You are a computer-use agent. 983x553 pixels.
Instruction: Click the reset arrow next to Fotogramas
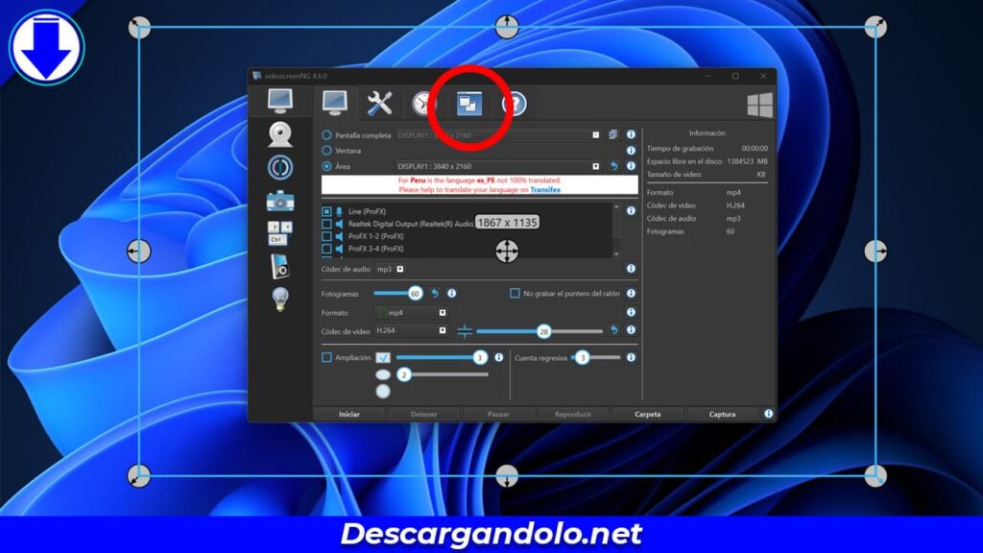[x=435, y=294]
